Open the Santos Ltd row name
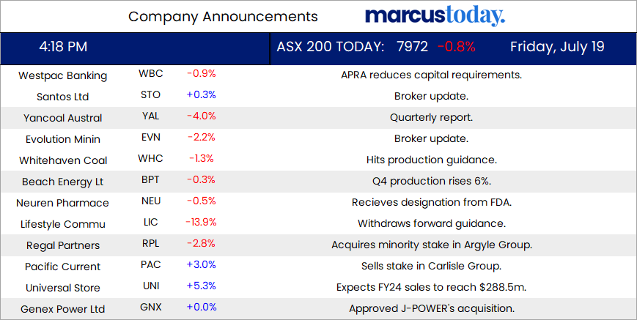The image size is (637, 320). 62,96
